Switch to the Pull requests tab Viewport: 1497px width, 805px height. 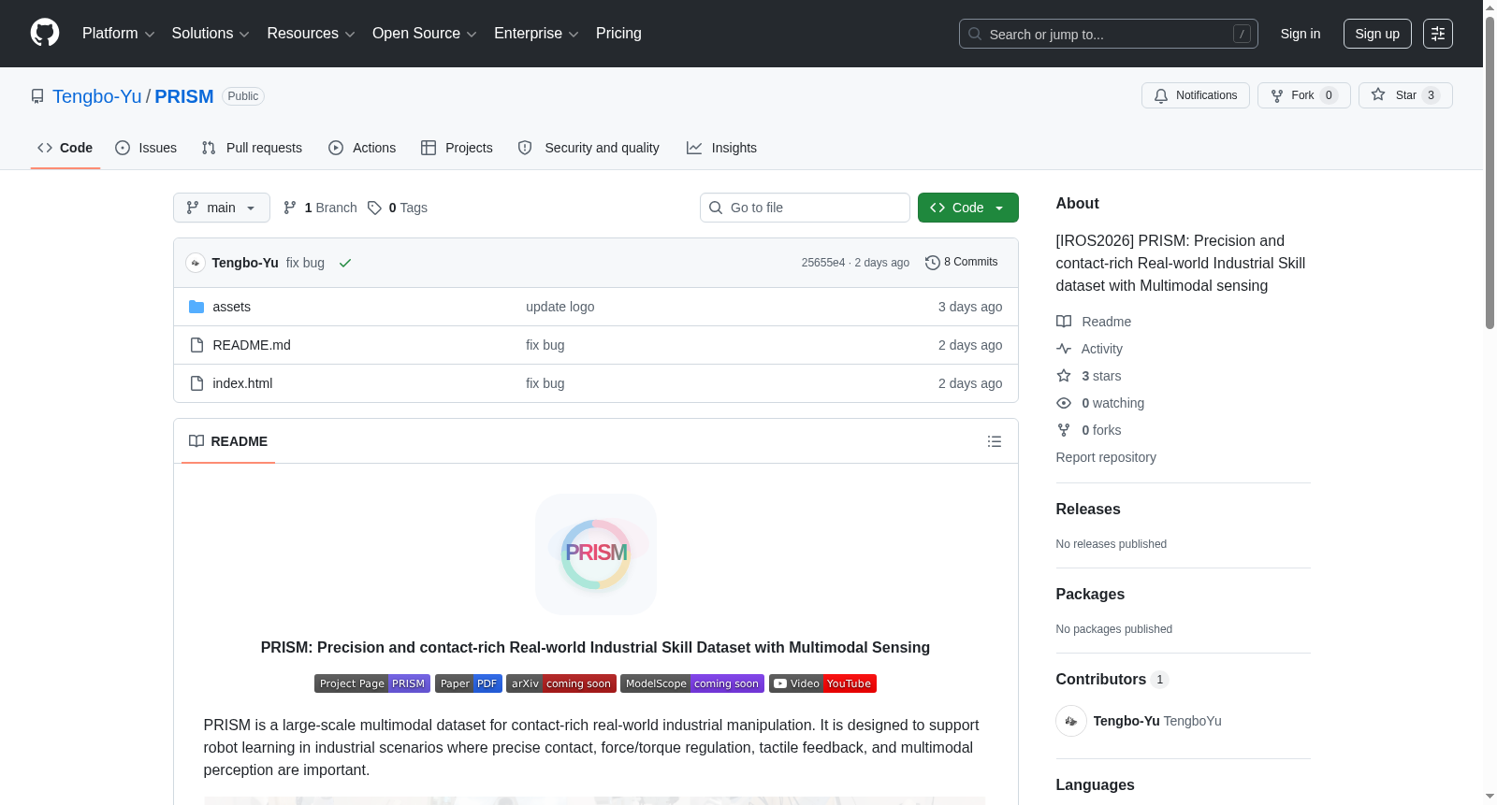(252, 148)
